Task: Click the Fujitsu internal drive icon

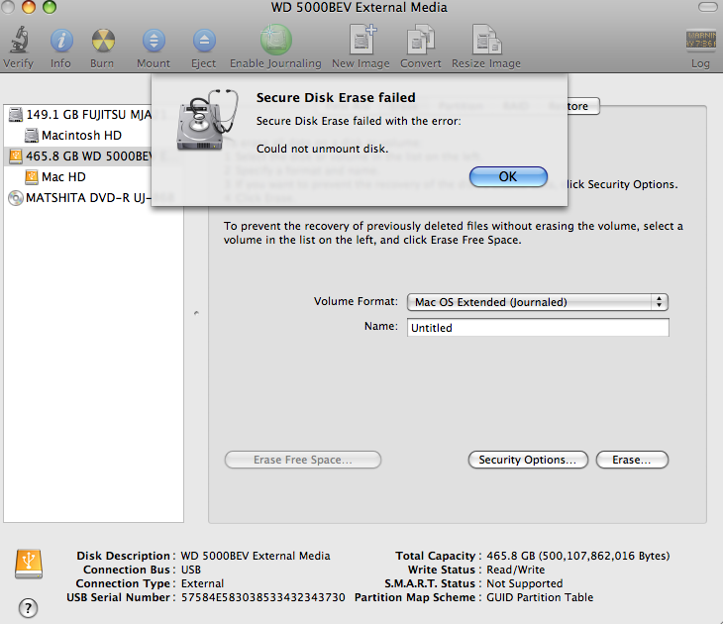Action: (x=15, y=114)
